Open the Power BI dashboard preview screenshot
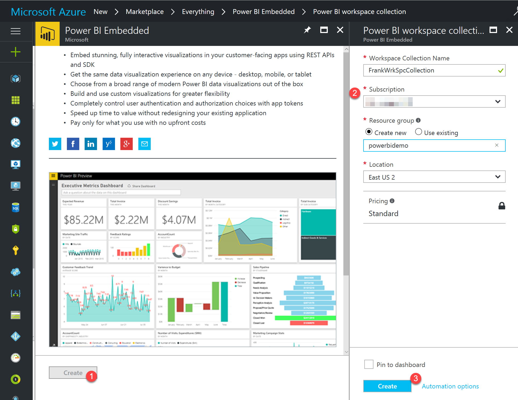The image size is (518, 400). 193,260
